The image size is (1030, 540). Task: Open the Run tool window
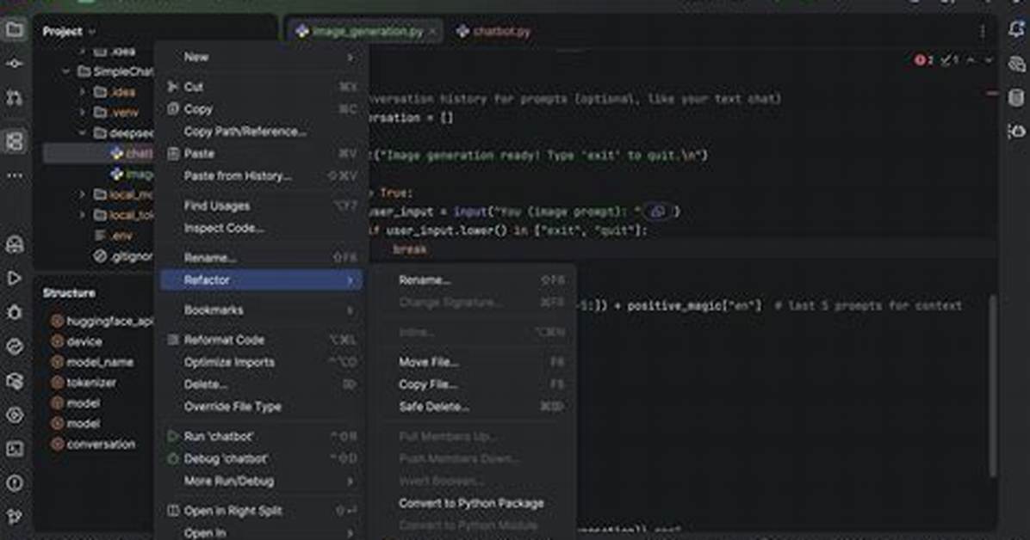click(15, 279)
